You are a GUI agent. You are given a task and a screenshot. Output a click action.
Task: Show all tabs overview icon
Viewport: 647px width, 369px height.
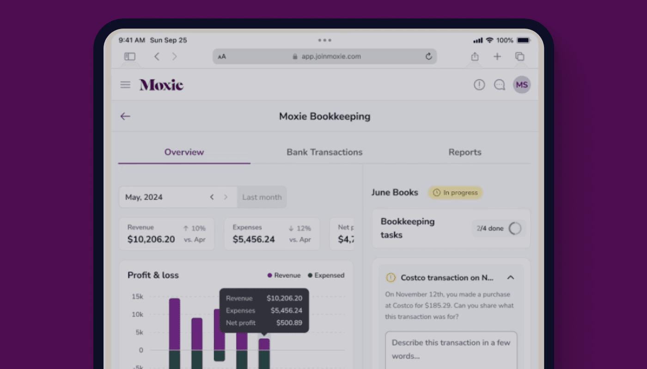[x=520, y=56]
